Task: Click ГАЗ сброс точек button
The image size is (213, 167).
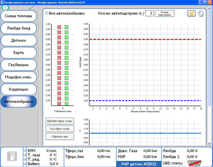Action: 60,129
